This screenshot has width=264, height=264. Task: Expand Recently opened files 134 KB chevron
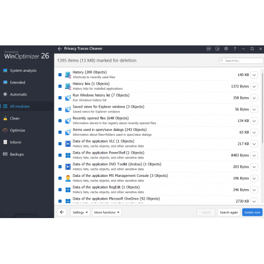[x=254, y=121]
